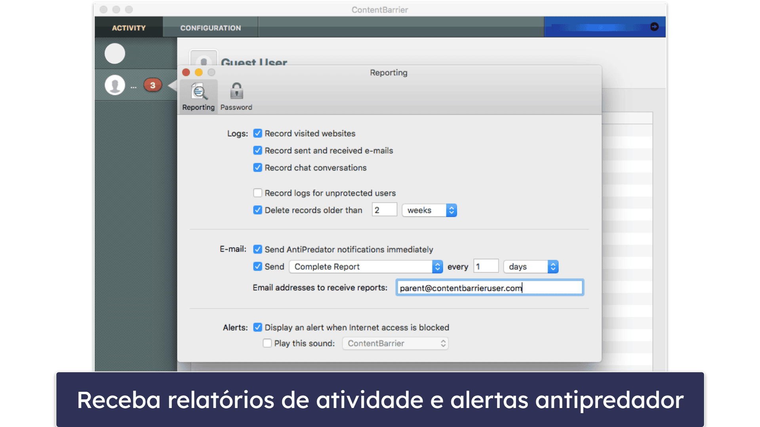Screen dimensions: 760x427
Task: Toggle Delete records older than checkbox
Action: click(257, 210)
